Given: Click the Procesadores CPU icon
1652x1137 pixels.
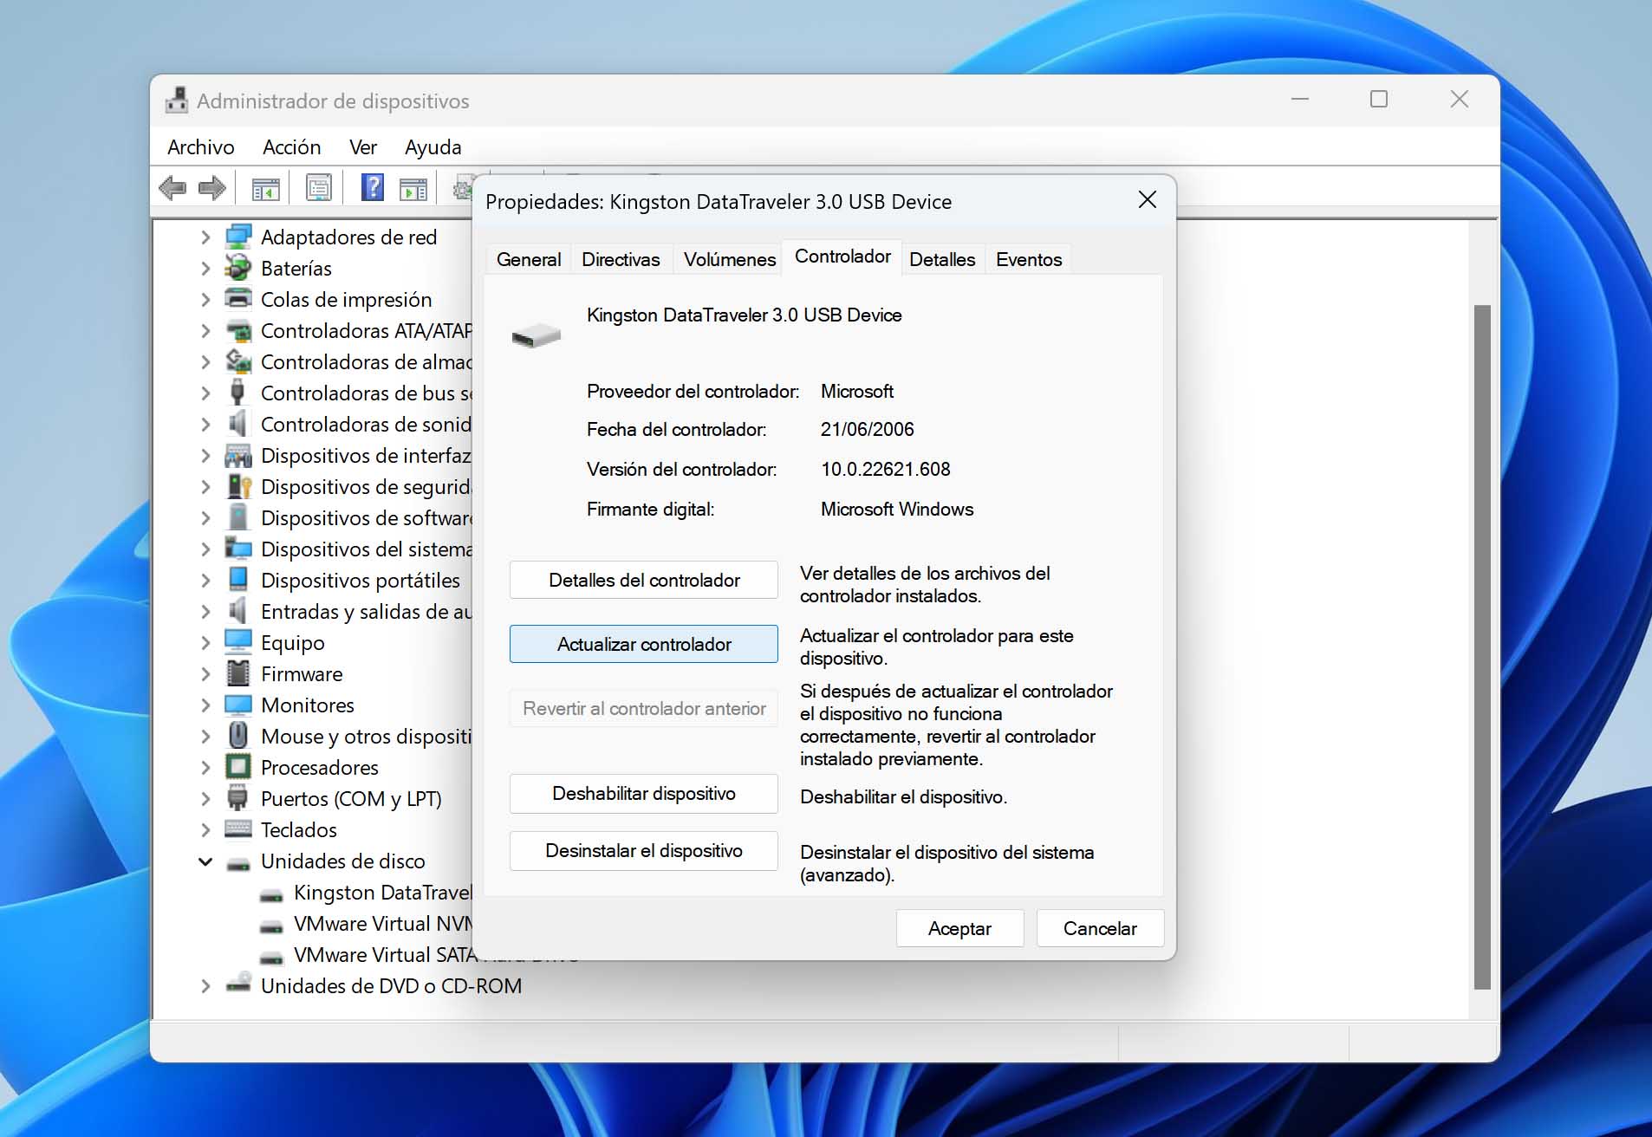Looking at the screenshot, I should (238, 767).
